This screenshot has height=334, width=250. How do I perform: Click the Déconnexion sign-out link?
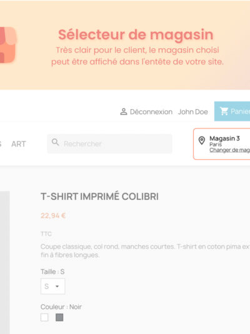(x=151, y=112)
